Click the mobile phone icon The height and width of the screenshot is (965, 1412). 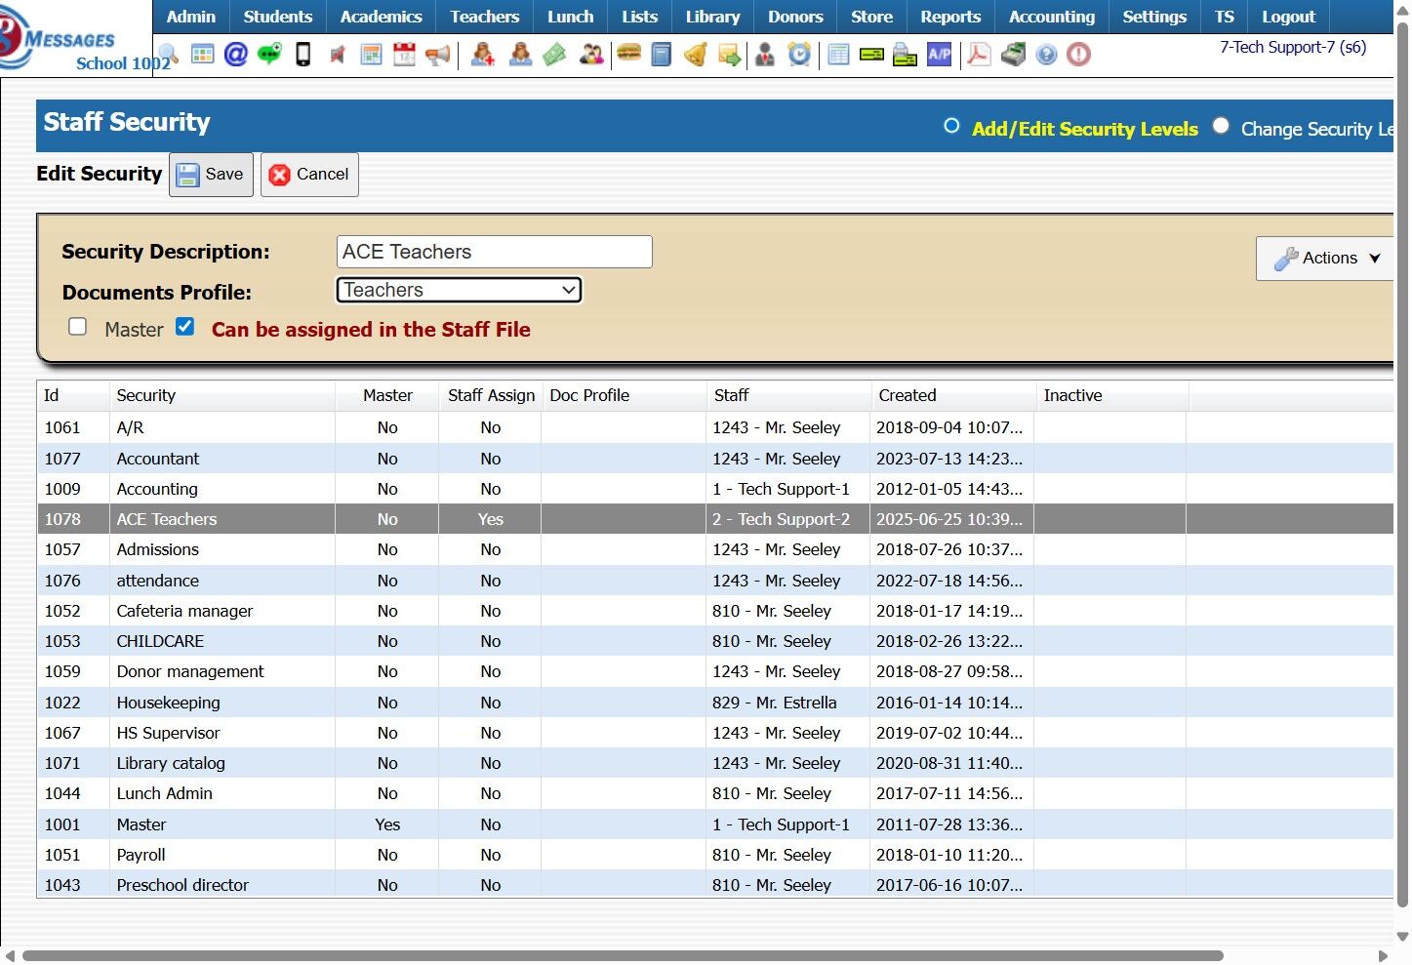[303, 55]
